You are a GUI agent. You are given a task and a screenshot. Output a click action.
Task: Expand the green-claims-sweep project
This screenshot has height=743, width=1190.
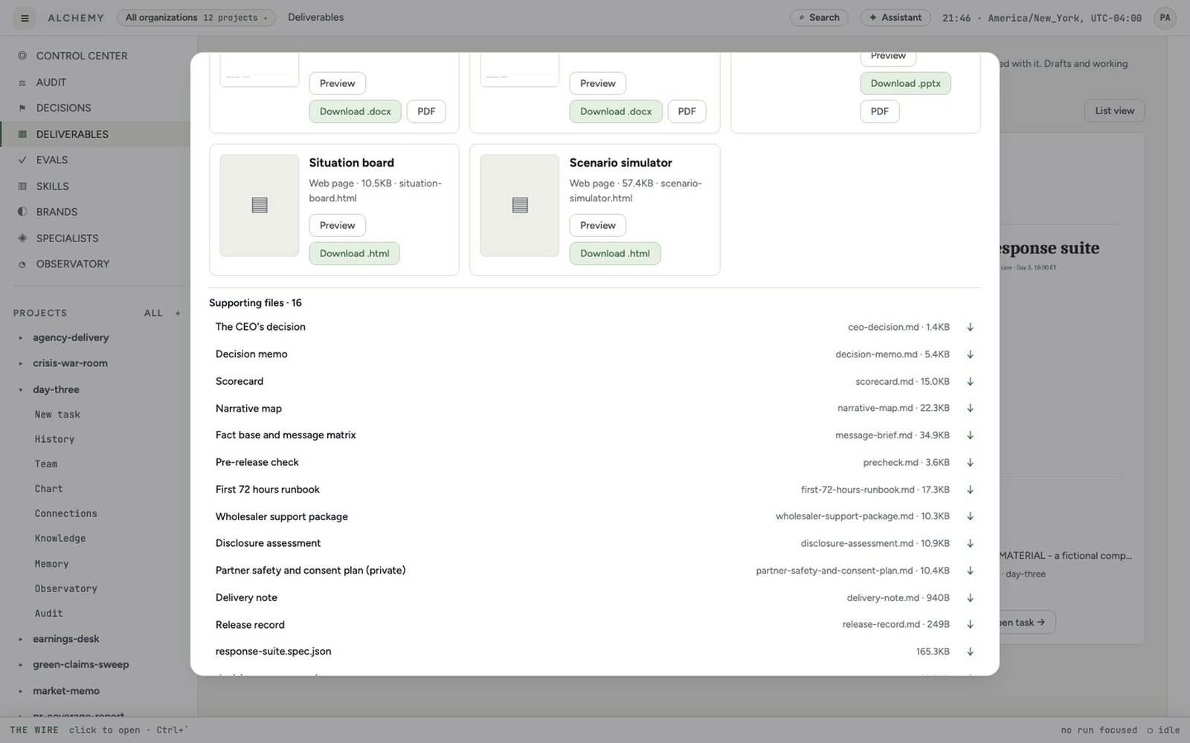tap(21, 665)
